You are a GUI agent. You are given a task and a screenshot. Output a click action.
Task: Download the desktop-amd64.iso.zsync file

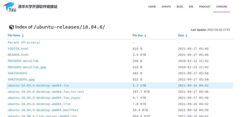coord(44,98)
